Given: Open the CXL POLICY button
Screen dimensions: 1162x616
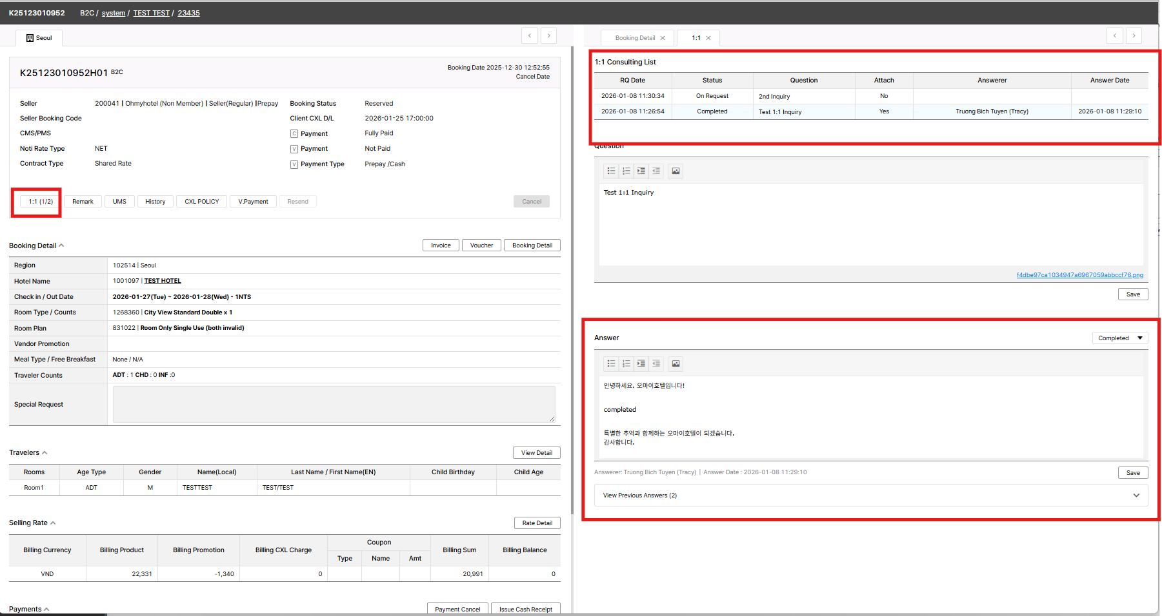Looking at the screenshot, I should [x=201, y=202].
